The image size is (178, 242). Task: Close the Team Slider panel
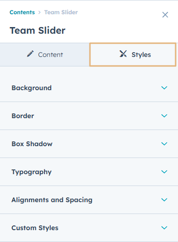pos(165,15)
